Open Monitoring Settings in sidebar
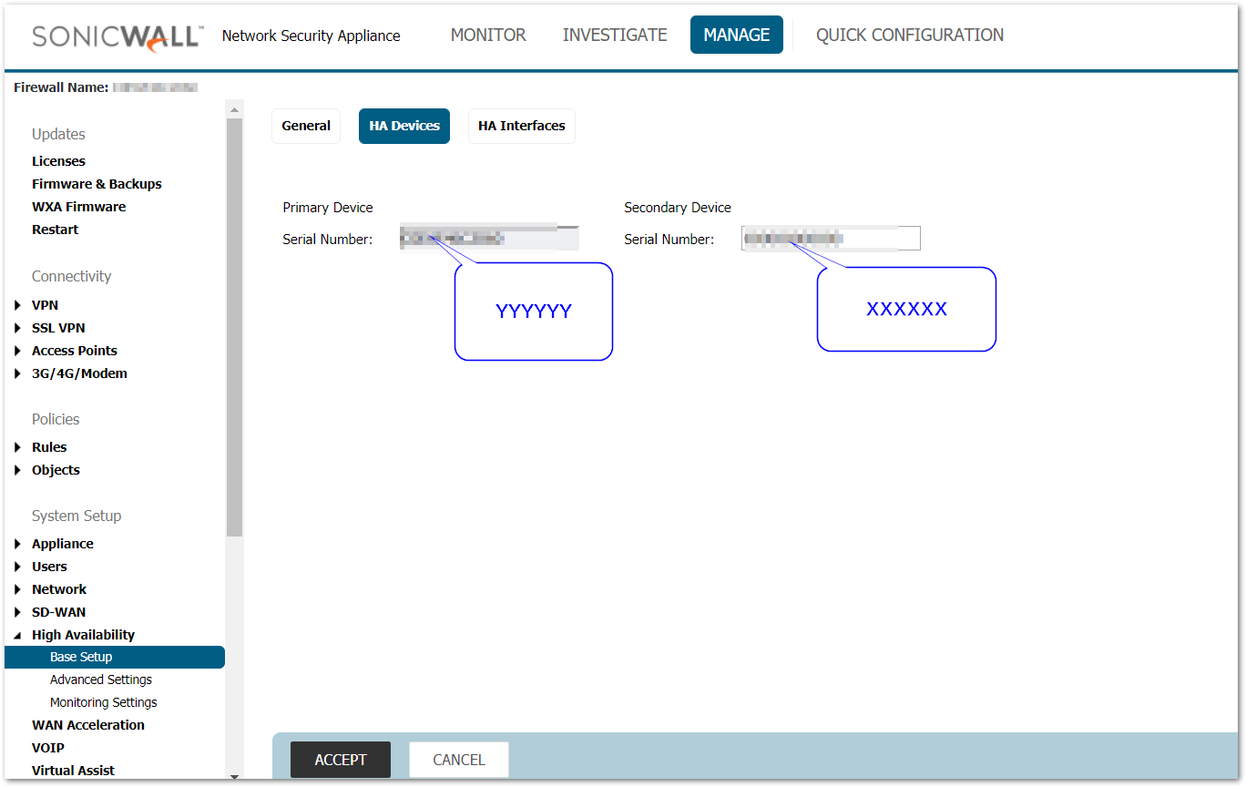This screenshot has width=1246, height=787. [x=103, y=702]
